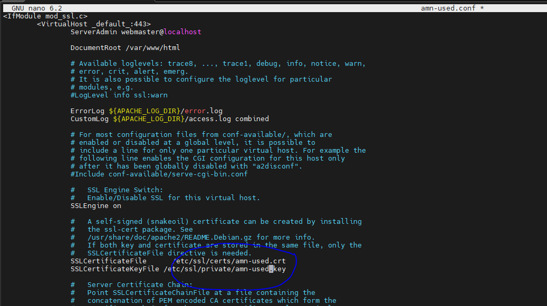Place cursor on DocumentRoot /var/www/html
Image resolution: width=547 pixels, height=306 pixels.
point(125,47)
